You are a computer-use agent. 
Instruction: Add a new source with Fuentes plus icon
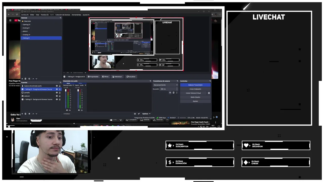tap(22, 114)
